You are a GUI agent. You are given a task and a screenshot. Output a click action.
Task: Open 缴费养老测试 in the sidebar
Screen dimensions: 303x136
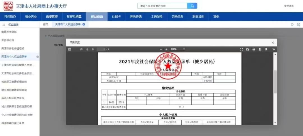[x=9, y=32]
